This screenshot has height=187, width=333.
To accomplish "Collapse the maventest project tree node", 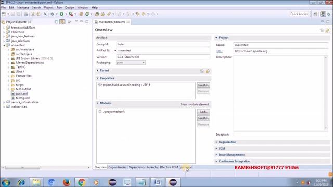I will coord(4,45).
